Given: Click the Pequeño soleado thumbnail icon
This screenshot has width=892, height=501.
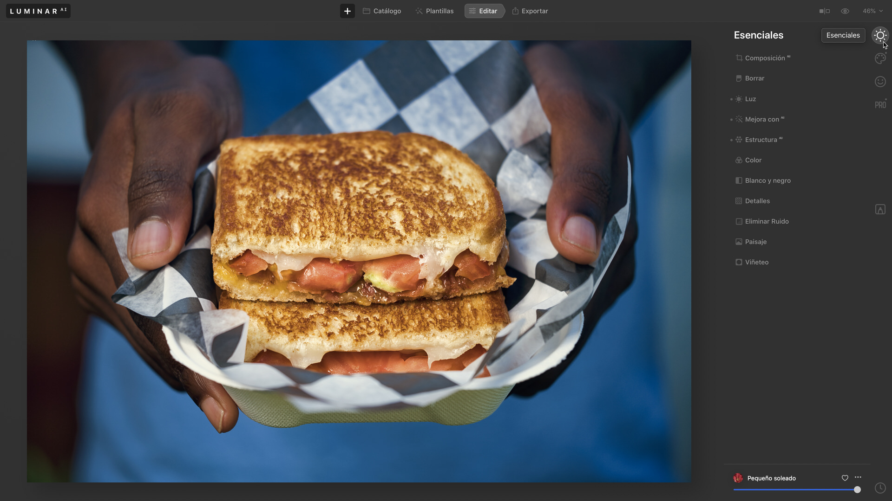Looking at the screenshot, I should [x=738, y=478].
